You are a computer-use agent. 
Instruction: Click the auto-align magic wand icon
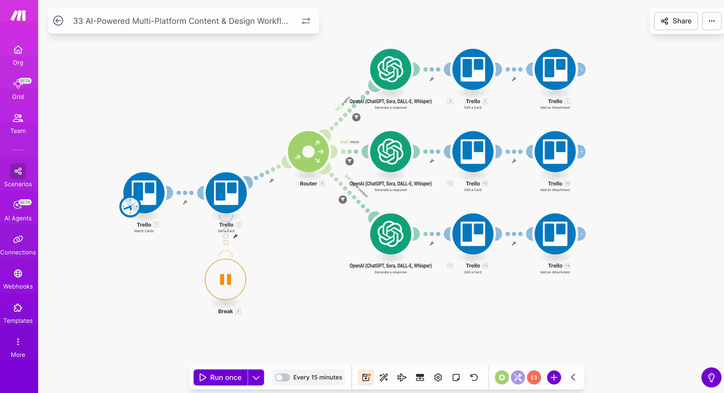384,377
